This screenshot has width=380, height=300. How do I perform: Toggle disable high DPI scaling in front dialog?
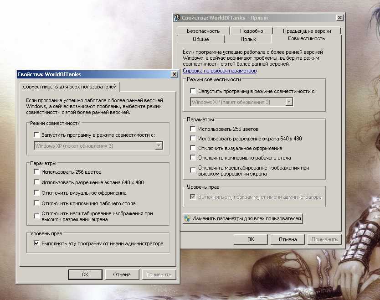pos(36,216)
